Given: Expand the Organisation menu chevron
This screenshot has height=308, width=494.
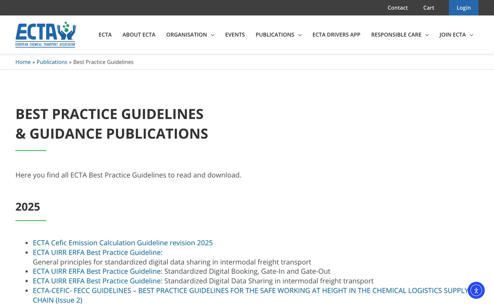Looking at the screenshot, I should [212, 35].
